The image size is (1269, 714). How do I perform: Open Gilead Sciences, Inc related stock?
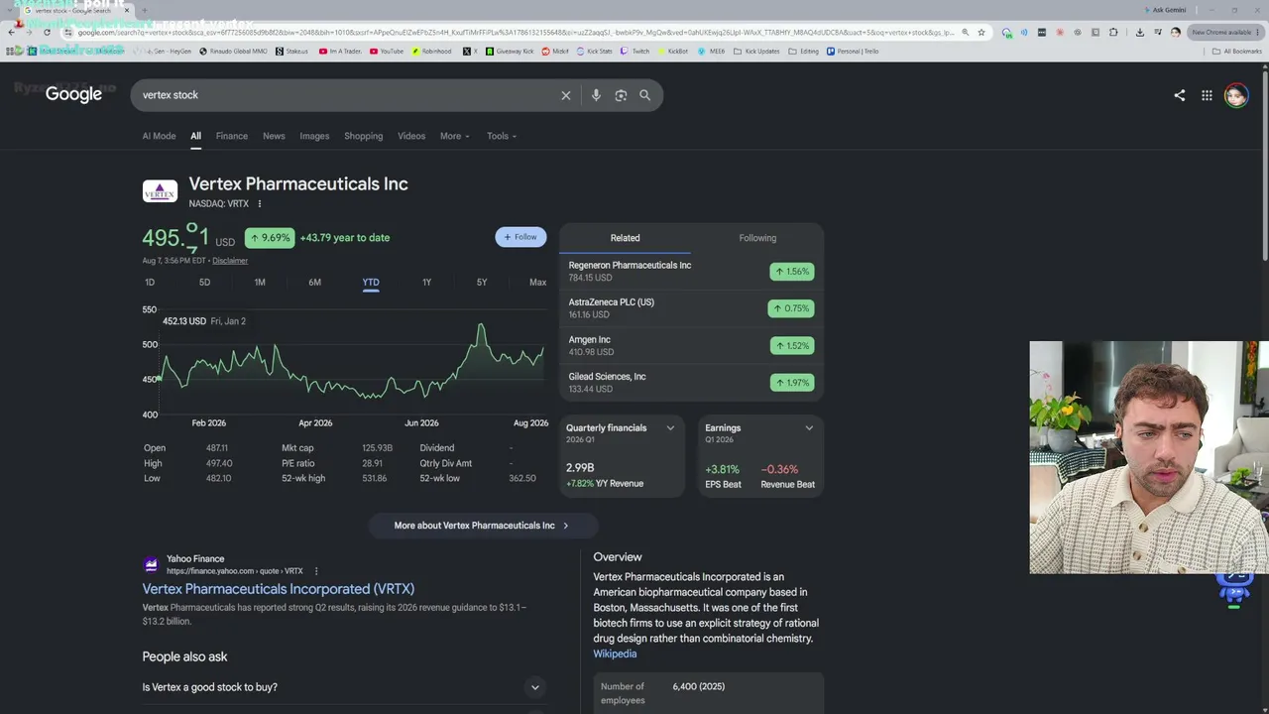coord(691,383)
